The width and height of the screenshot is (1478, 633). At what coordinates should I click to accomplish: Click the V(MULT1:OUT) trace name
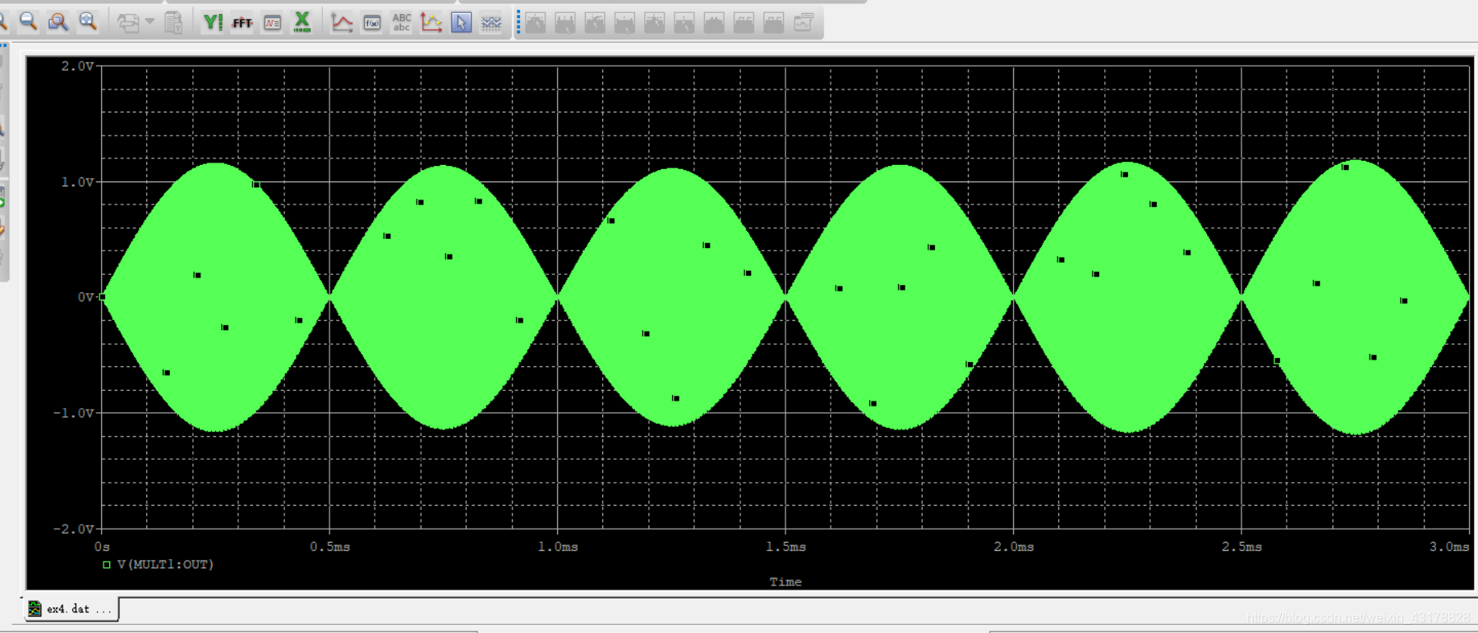(x=165, y=564)
